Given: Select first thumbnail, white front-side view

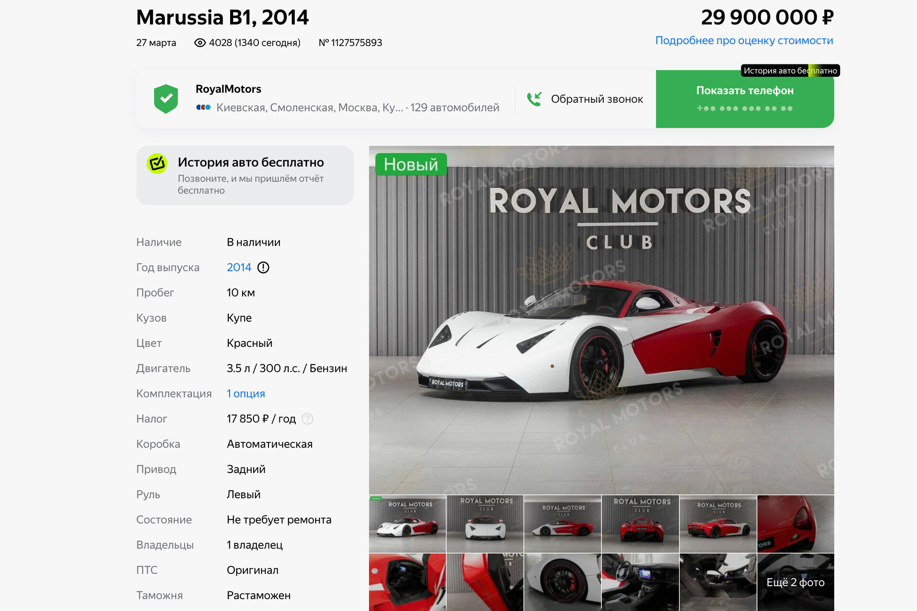Looking at the screenshot, I should click(407, 524).
